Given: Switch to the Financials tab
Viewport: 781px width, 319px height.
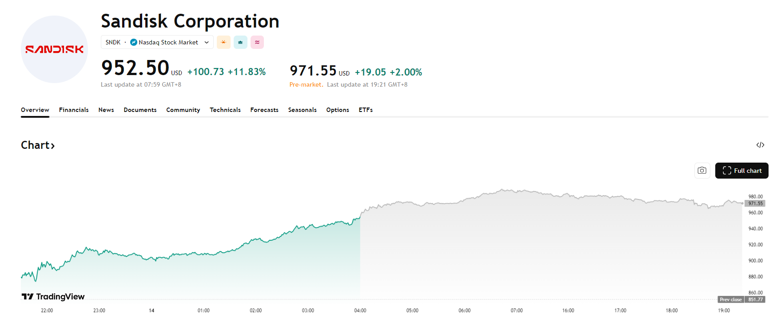Looking at the screenshot, I should [74, 110].
